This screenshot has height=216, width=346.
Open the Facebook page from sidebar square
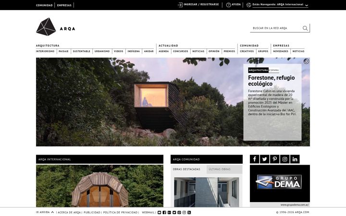point(254,159)
